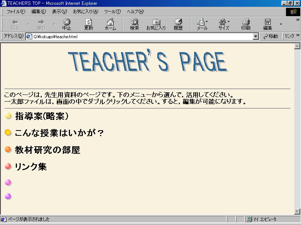Expand the Edit (編集) button dropdown arrow
Screen dimensions: 301x225
click(281, 24)
